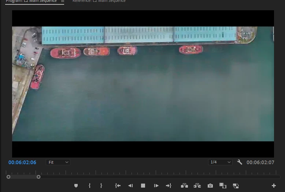The height and width of the screenshot is (192, 285).
Task: Click the Extract button
Action: point(197,186)
